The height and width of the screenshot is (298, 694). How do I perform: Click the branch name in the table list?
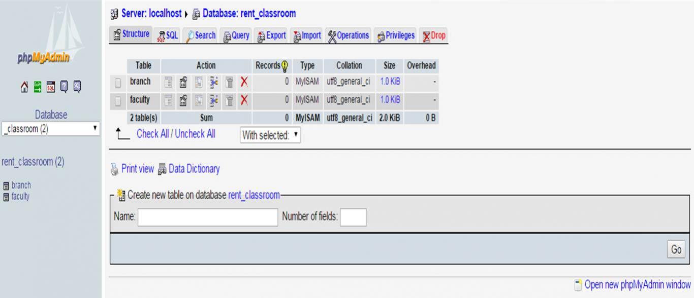pyautogui.click(x=140, y=82)
